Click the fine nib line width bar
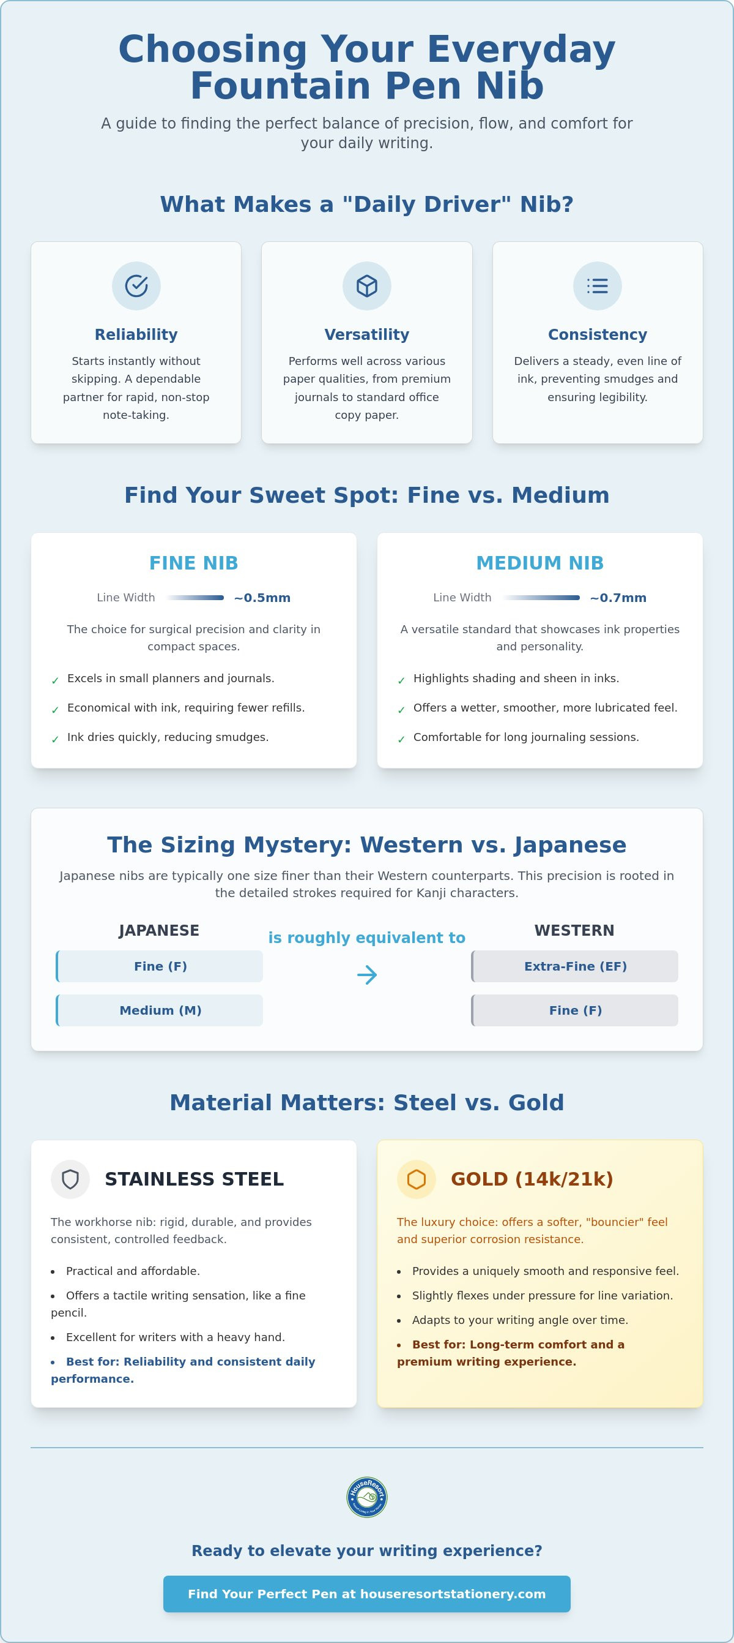 point(195,598)
